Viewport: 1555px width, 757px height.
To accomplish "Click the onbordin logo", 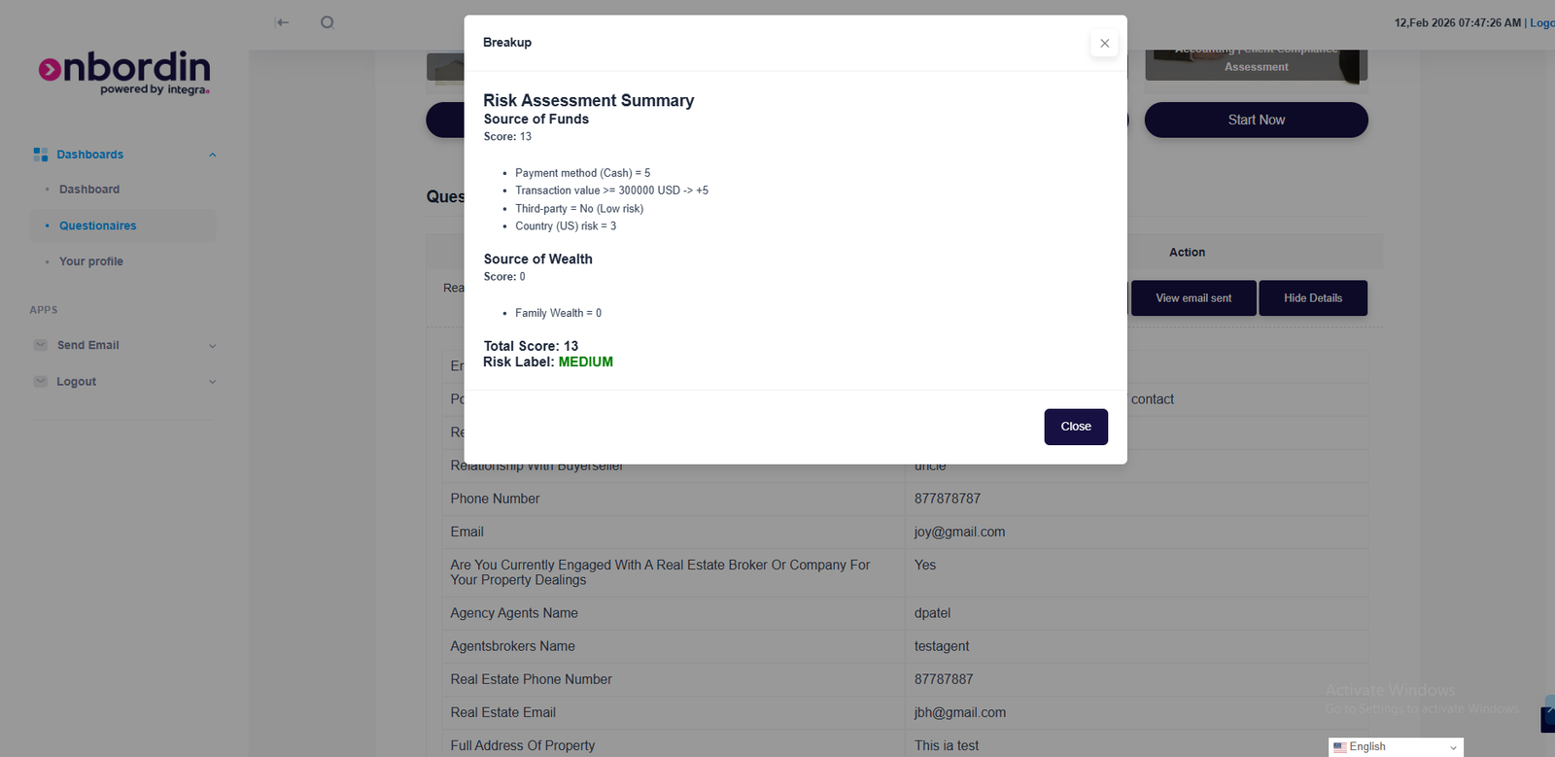I will click(124, 72).
